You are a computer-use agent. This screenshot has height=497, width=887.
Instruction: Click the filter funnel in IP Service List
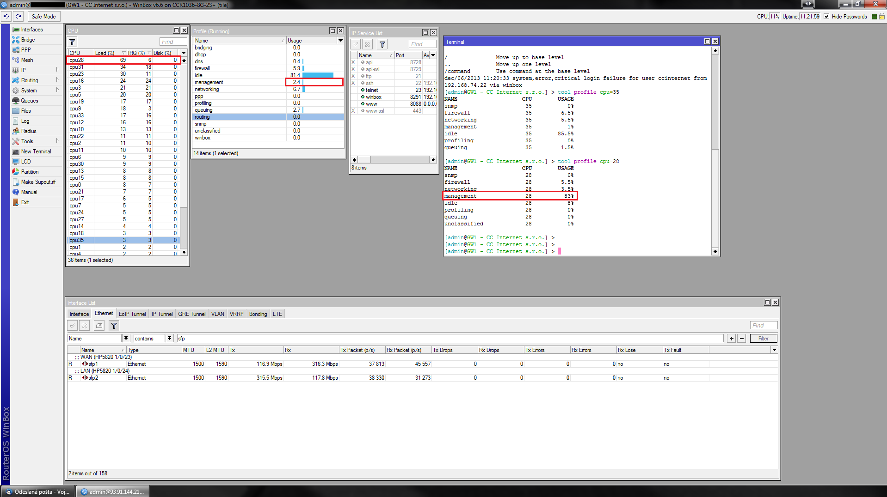(382, 44)
